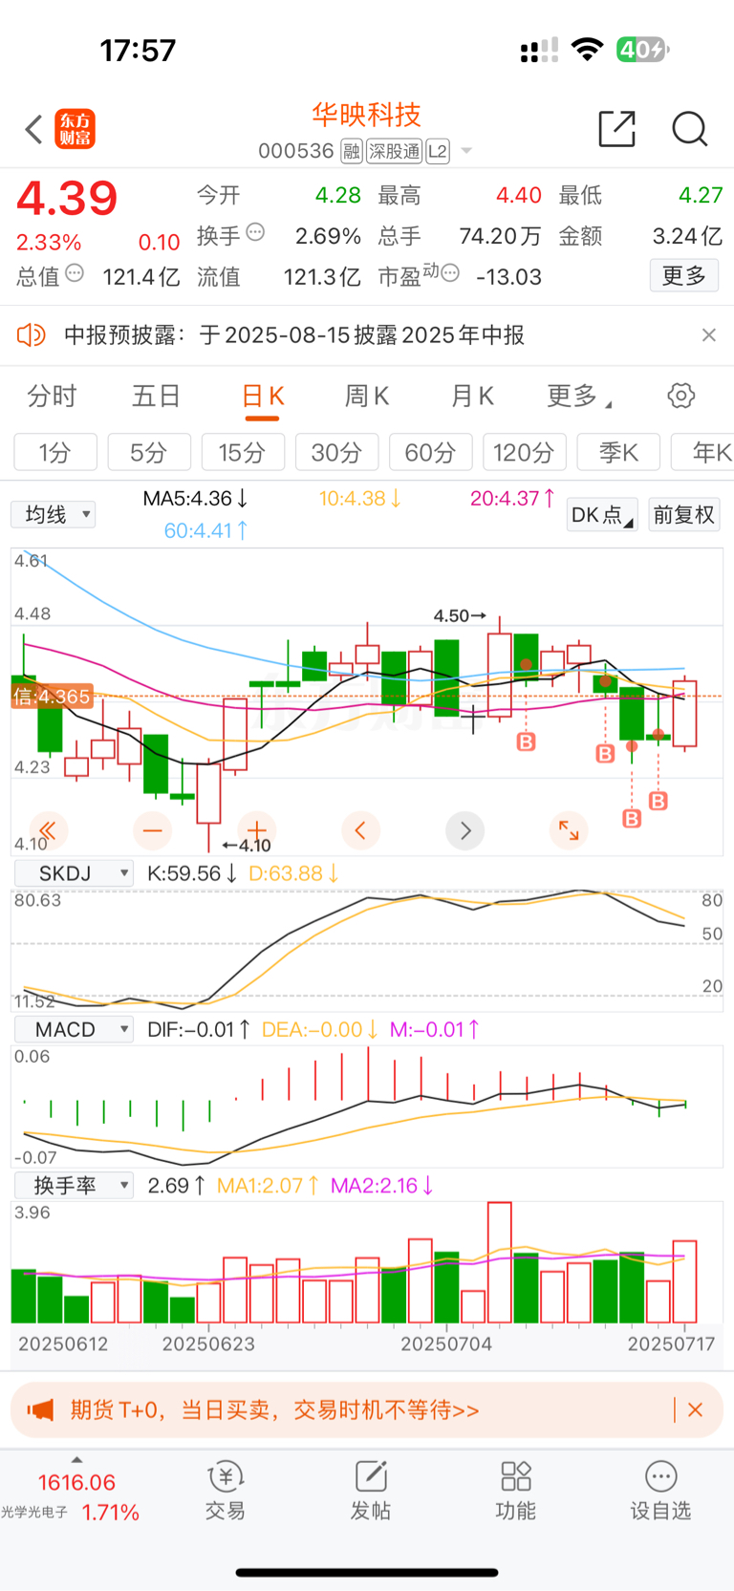Zoom in chart with plus icon

click(257, 830)
